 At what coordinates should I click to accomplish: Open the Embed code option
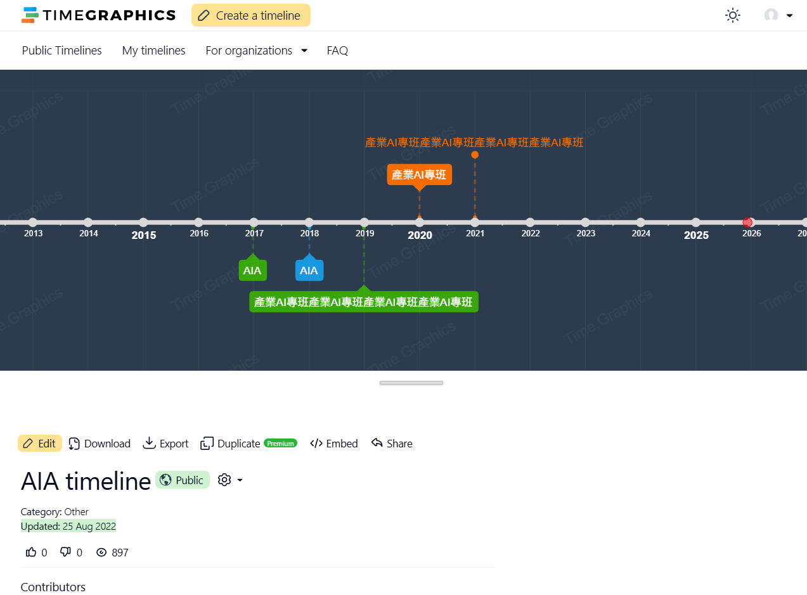(334, 444)
